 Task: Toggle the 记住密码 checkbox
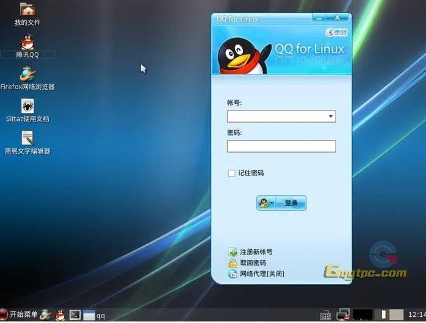(231, 173)
